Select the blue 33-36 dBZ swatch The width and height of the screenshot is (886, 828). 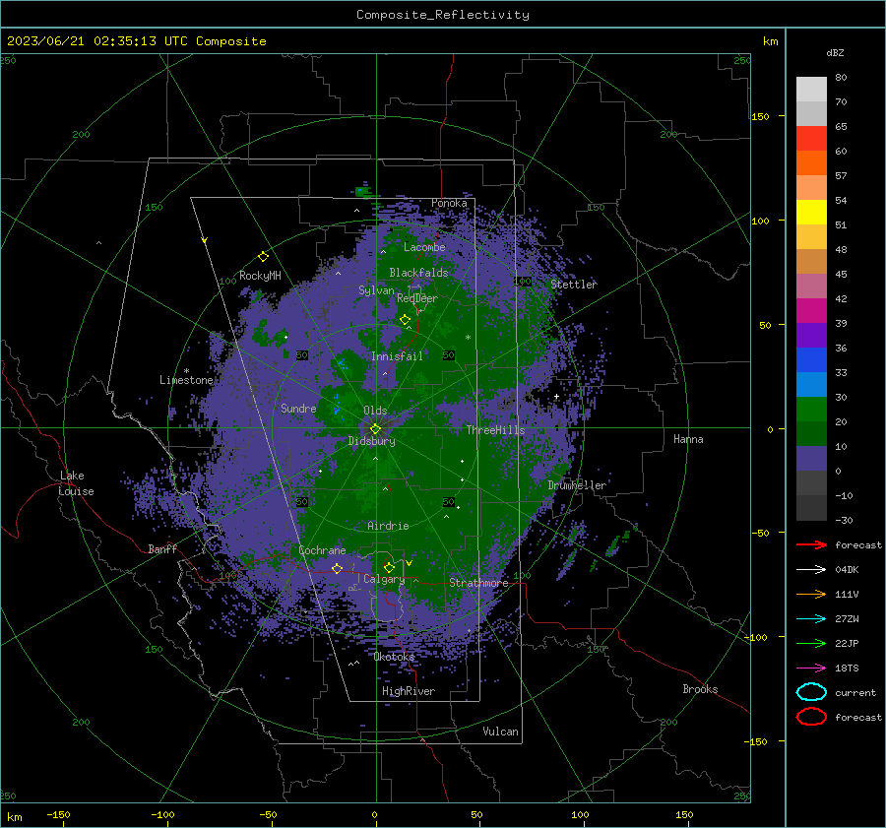coord(811,360)
